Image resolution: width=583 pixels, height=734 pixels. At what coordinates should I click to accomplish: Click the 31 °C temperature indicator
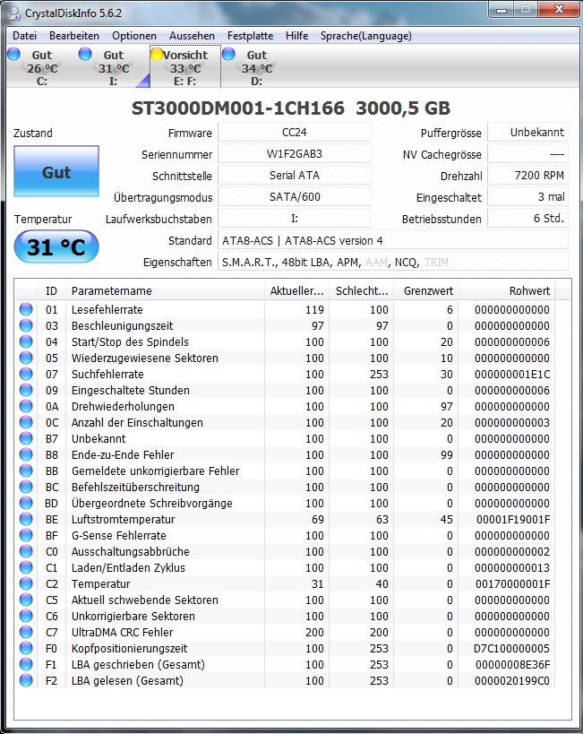[x=56, y=246]
